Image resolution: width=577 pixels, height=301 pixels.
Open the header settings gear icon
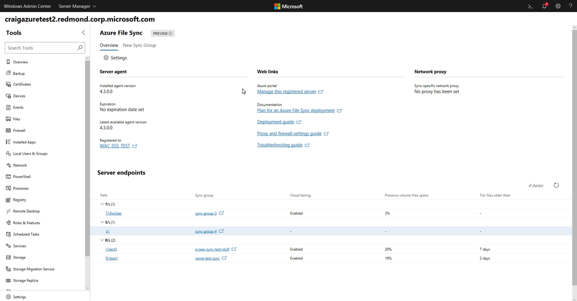click(558, 6)
